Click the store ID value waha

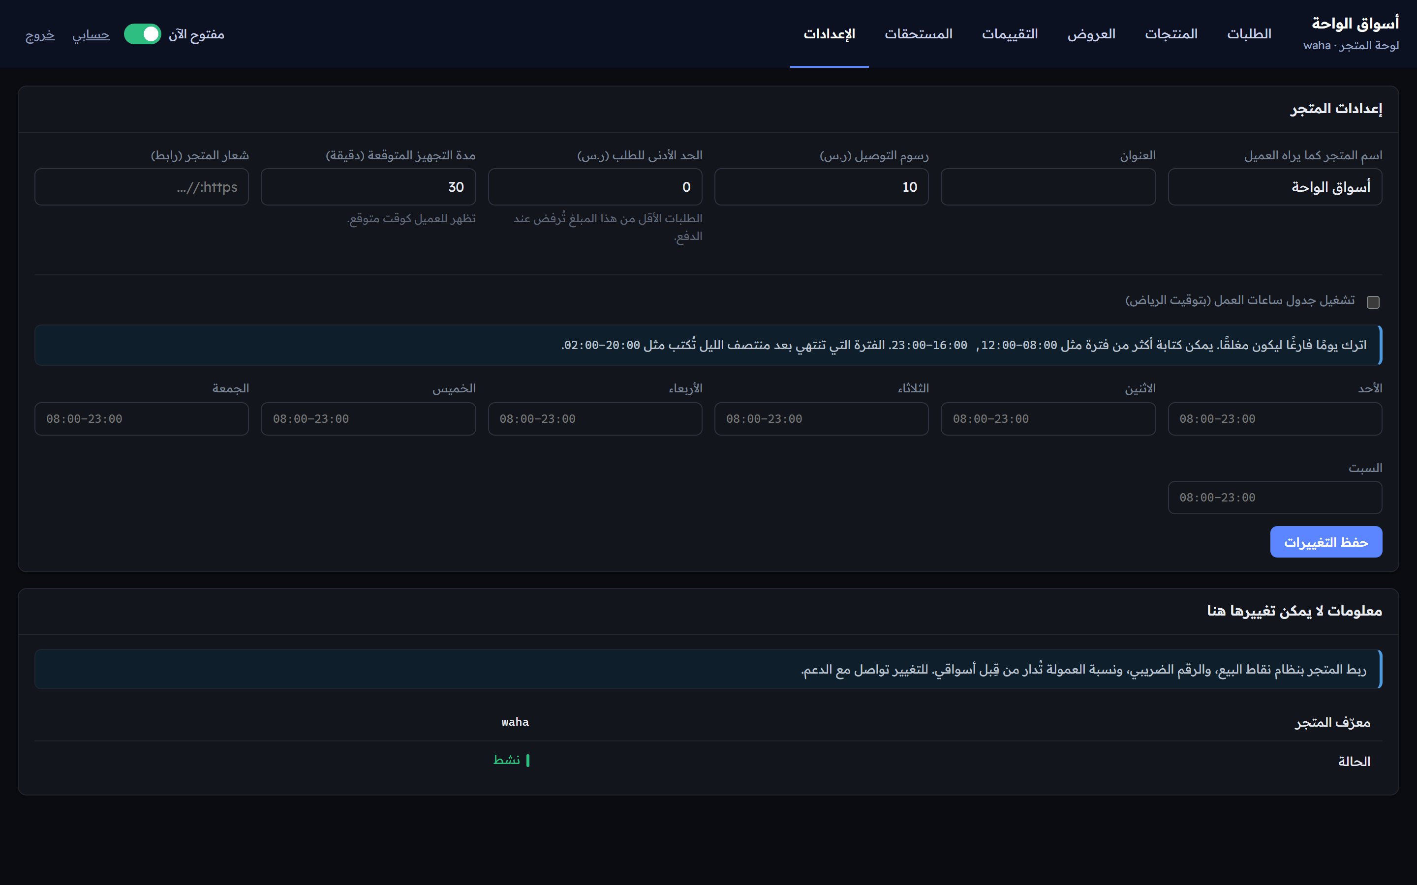[x=515, y=722]
